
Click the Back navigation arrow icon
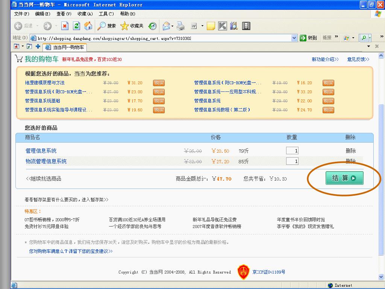[18, 26]
